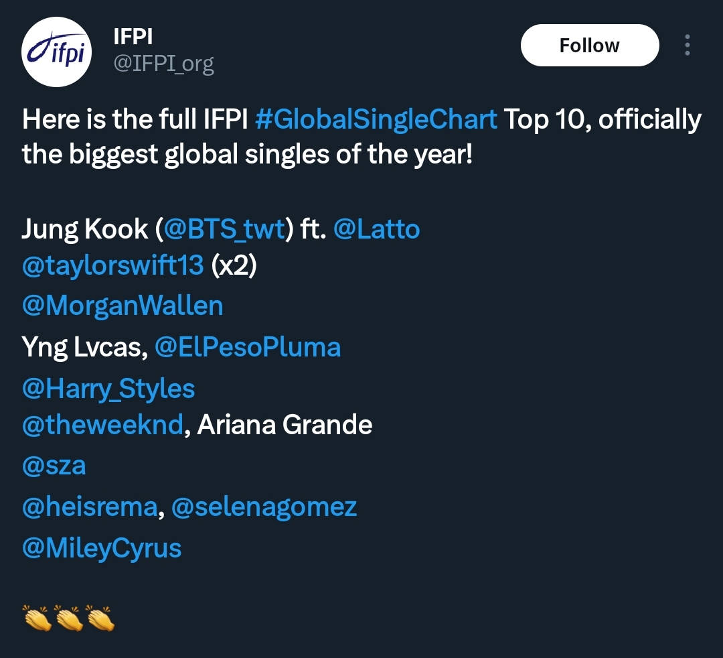Follow the IFPI account
Viewport: 723px width, 658px height.
tap(590, 45)
